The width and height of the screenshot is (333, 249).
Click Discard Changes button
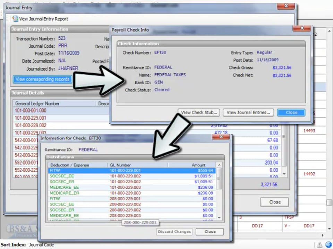(174, 232)
